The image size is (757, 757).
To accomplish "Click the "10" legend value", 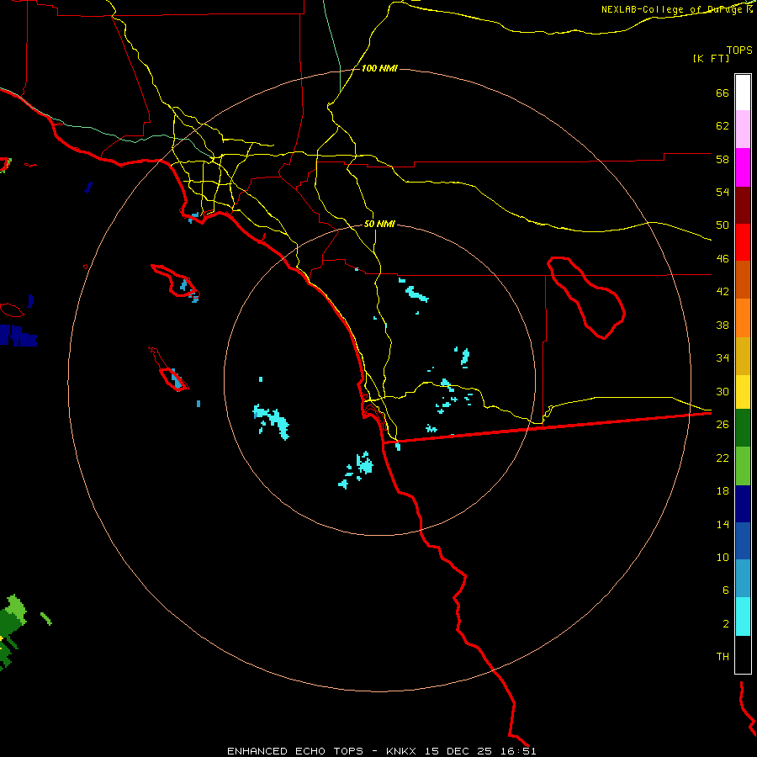I will pos(723,557).
